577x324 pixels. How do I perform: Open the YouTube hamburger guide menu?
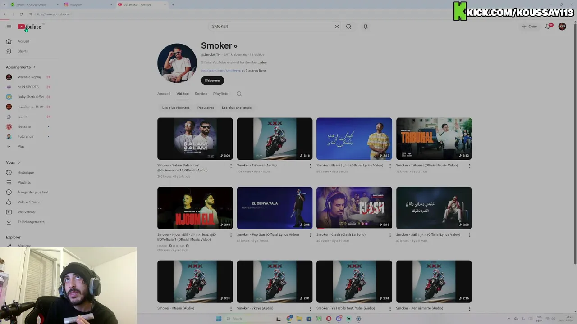point(9,27)
